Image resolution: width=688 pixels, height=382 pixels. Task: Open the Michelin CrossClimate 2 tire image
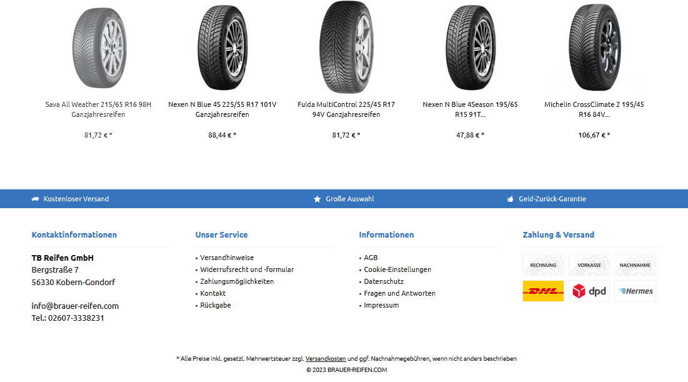pyautogui.click(x=594, y=48)
